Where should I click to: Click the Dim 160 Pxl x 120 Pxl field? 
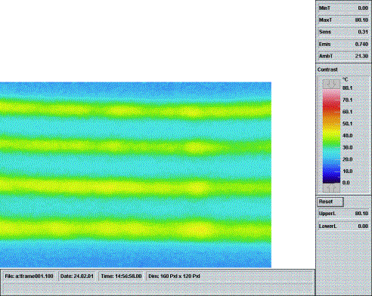point(175,276)
